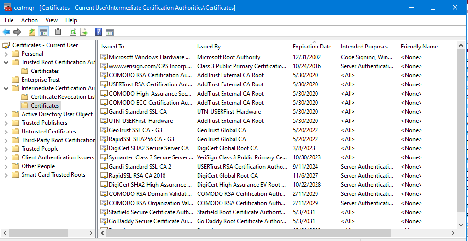The height and width of the screenshot is (241, 468).
Task: Select Certificate Revocation List tree item
Action: pyautogui.click(x=63, y=97)
